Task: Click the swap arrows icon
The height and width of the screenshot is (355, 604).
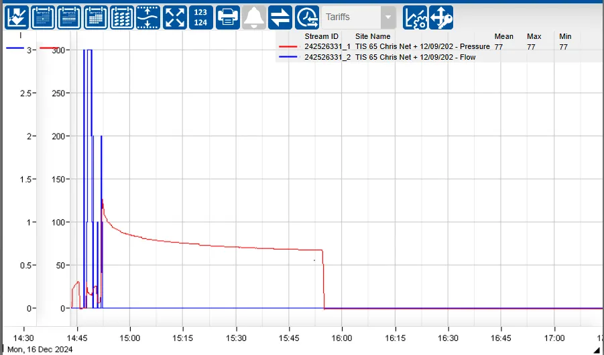Action: click(x=280, y=17)
